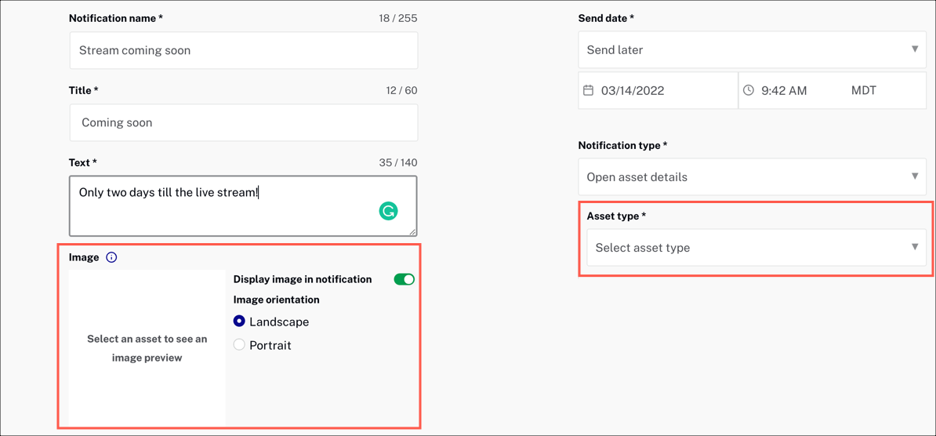This screenshot has width=936, height=436.
Task: Click the Title field containing Coming soon
Action: click(x=244, y=122)
